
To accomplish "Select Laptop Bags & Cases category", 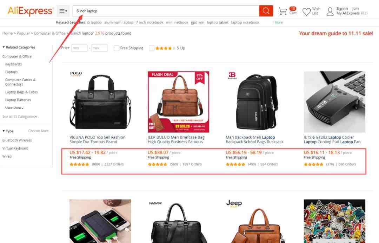I will click(21, 92).
